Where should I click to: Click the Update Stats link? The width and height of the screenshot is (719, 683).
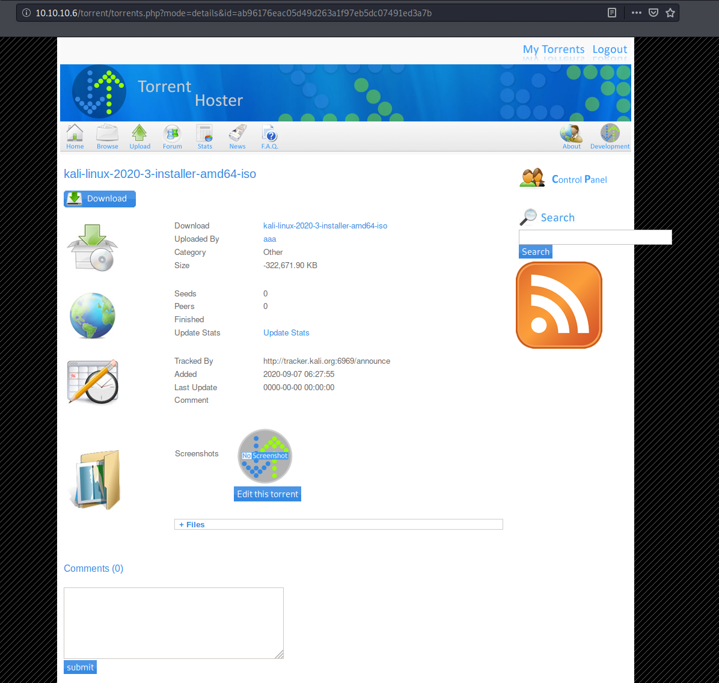pyautogui.click(x=286, y=332)
